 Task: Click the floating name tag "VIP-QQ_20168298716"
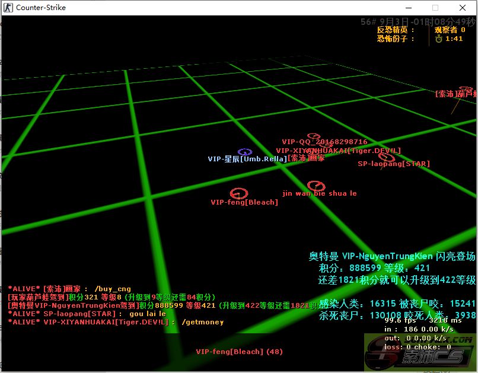click(x=324, y=142)
